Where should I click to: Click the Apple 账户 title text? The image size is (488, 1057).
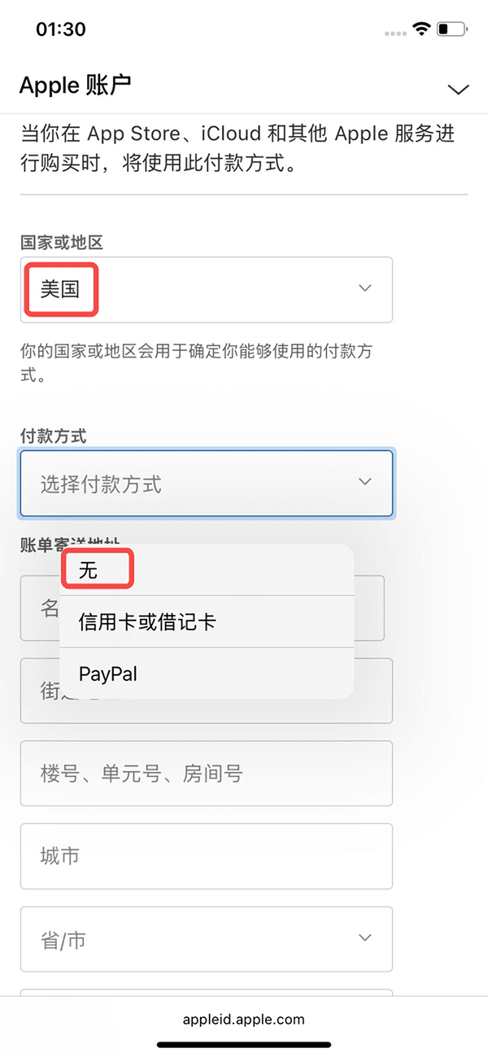(x=75, y=85)
